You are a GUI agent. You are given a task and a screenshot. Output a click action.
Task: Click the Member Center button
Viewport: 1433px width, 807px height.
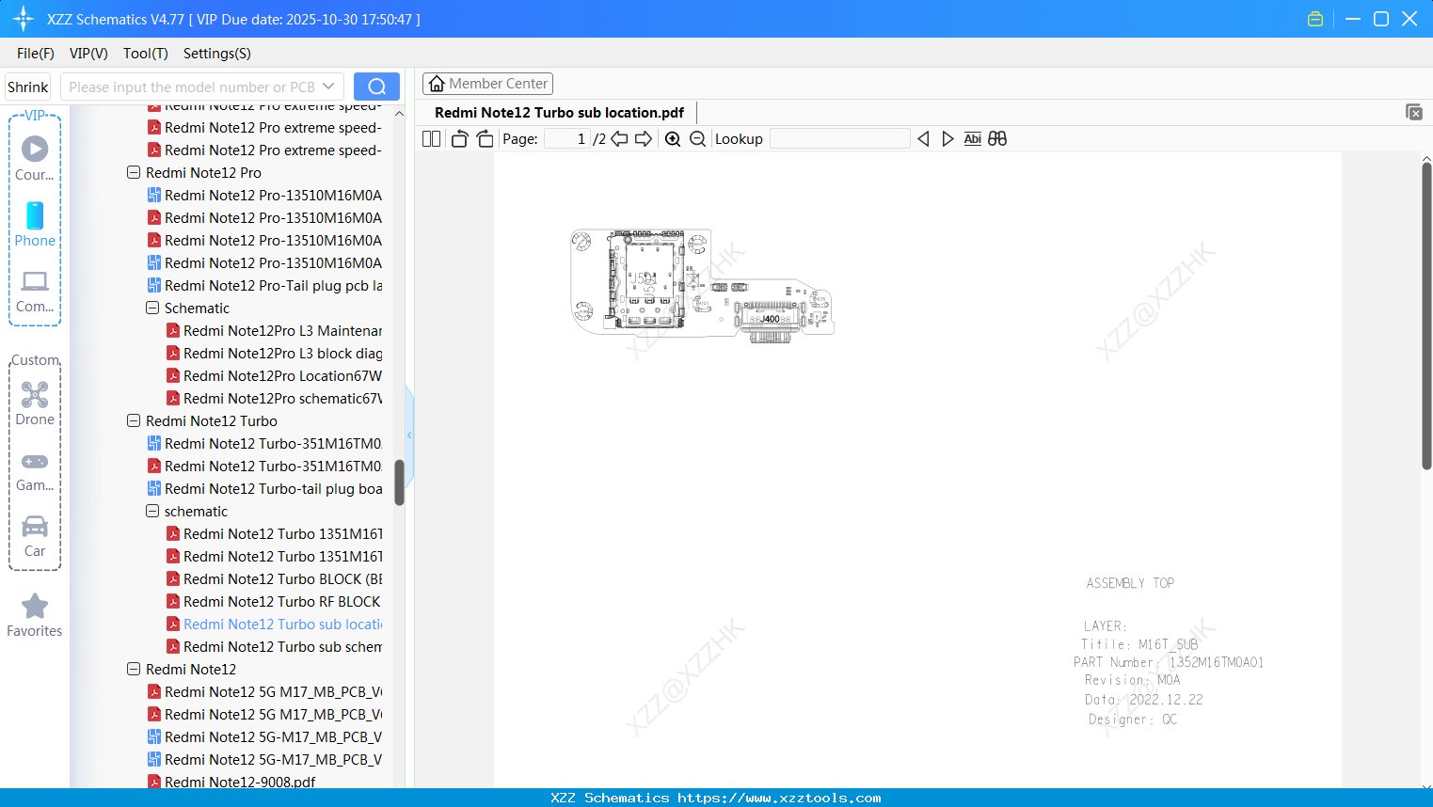[487, 83]
